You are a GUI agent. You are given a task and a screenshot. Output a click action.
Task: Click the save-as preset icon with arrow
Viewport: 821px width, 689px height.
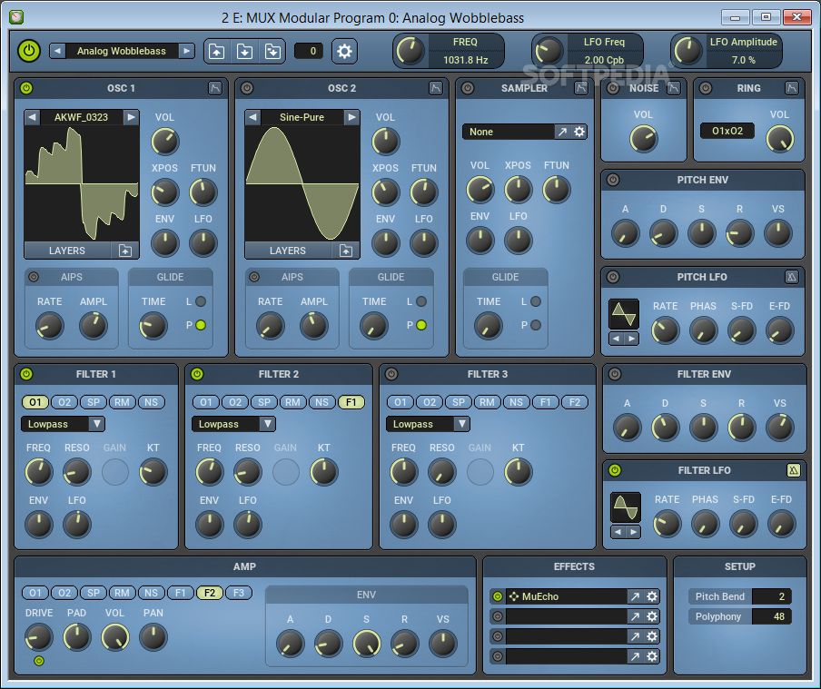click(x=272, y=52)
